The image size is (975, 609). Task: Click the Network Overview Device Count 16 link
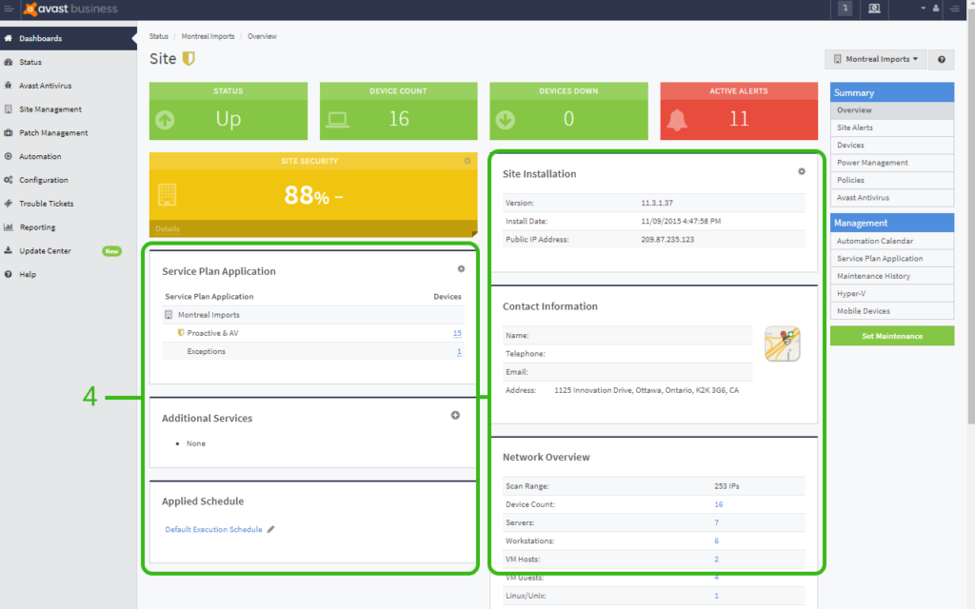[718, 504]
